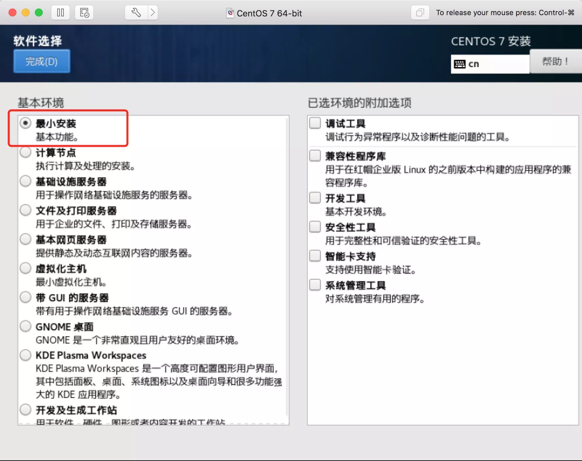Check the 智能卡支持 checkbox
This screenshot has width=582, height=461.
[x=315, y=256]
